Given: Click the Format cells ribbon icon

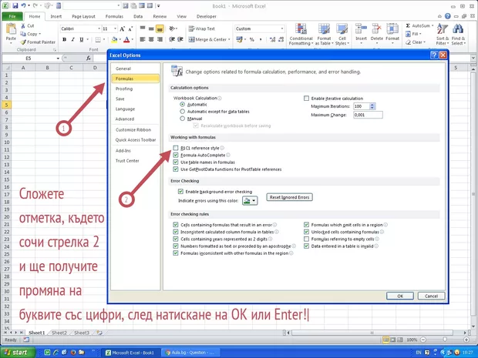Looking at the screenshot, I should click(x=392, y=29).
